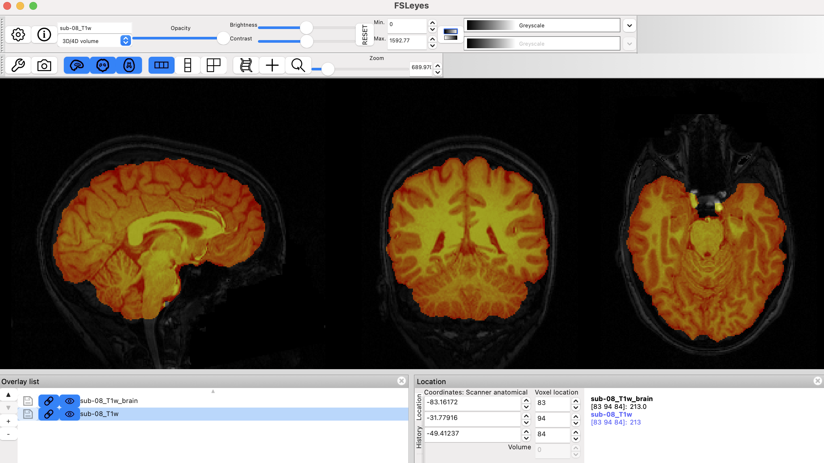Click sub-08_T1w_brain label in Location info
The height and width of the screenshot is (463, 824).
point(622,398)
